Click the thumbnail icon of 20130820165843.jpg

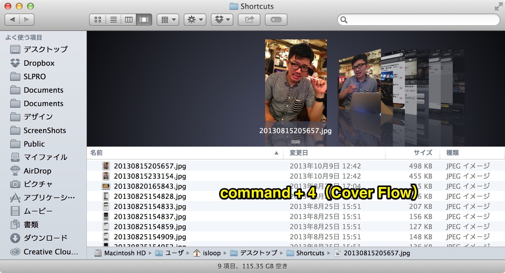106,186
